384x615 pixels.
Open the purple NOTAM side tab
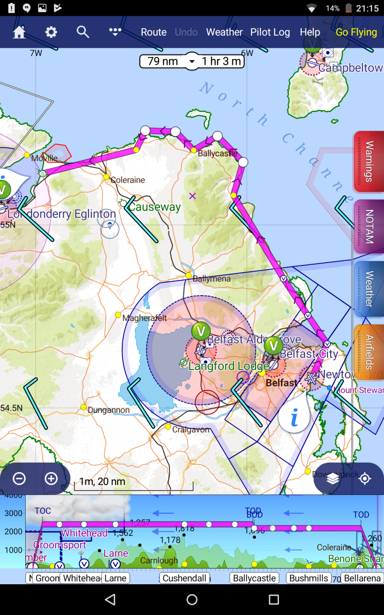[x=369, y=227]
